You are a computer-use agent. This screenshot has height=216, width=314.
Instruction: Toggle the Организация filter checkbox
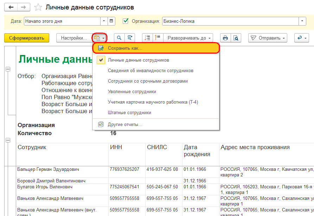[x=126, y=21]
